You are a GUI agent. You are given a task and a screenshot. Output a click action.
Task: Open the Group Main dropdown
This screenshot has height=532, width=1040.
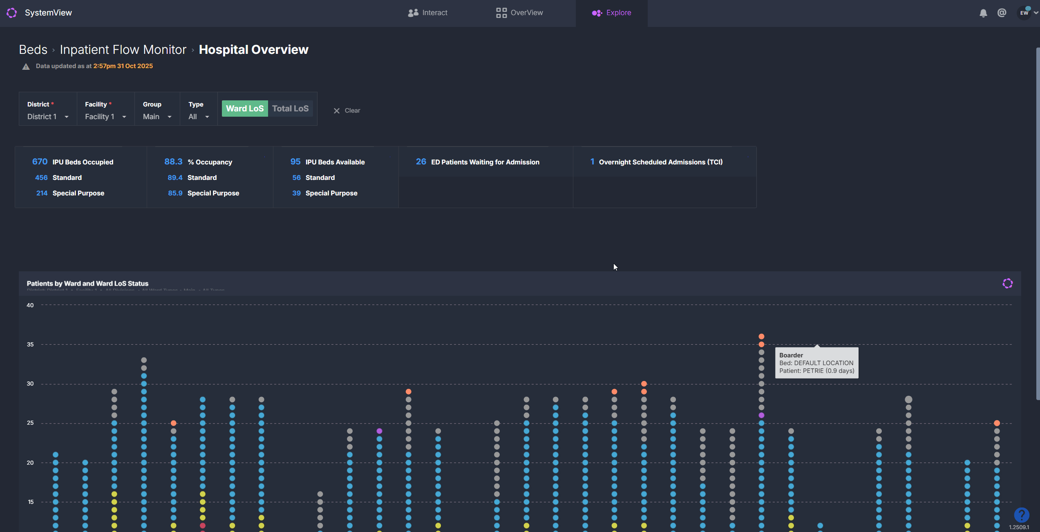(x=157, y=117)
